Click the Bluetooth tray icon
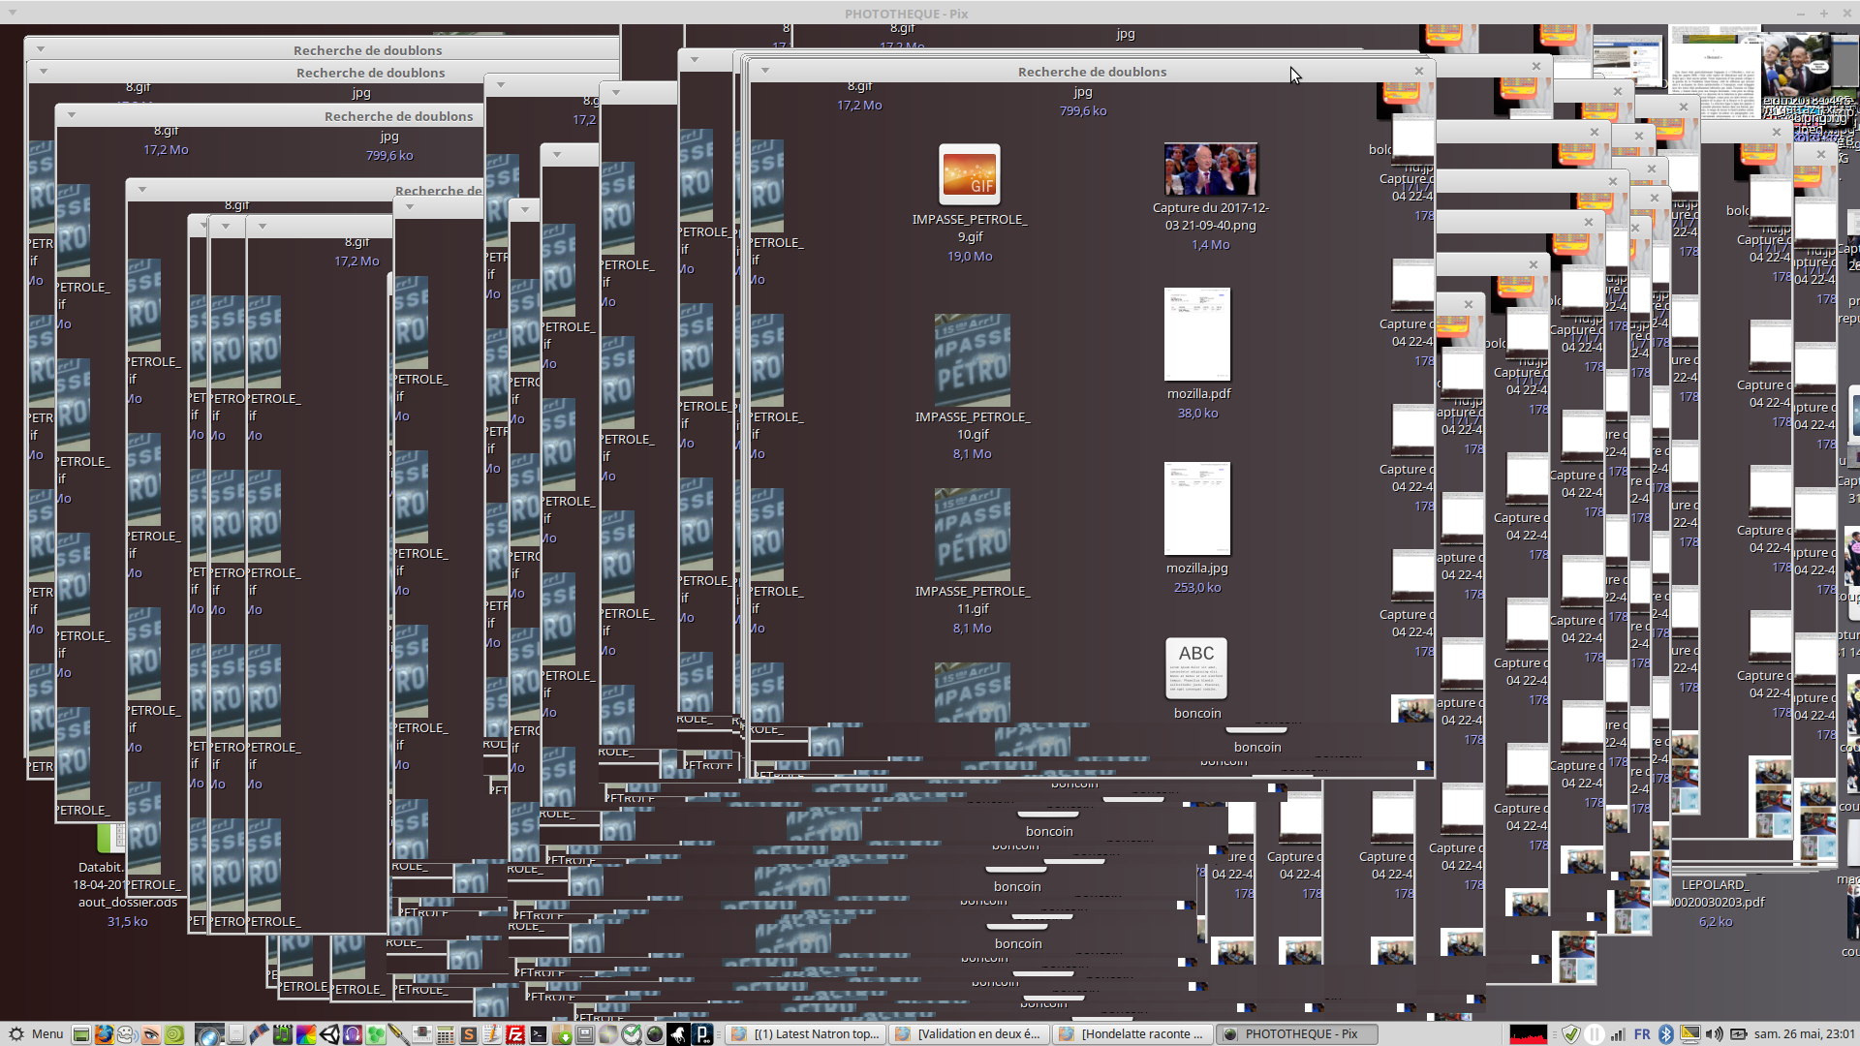This screenshot has height=1046, width=1860. point(1666,1034)
